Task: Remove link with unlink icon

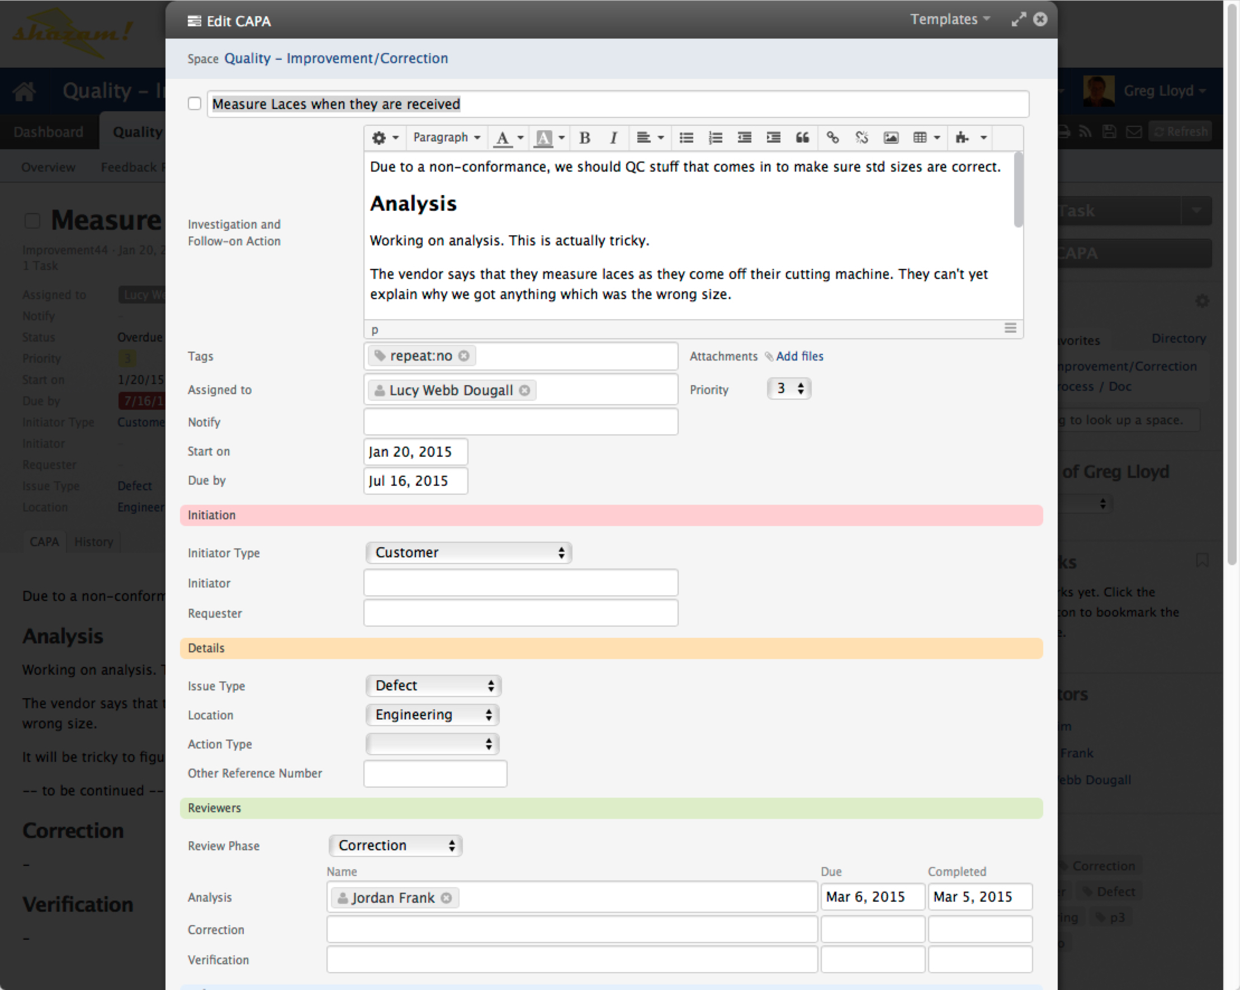Action: pos(861,138)
